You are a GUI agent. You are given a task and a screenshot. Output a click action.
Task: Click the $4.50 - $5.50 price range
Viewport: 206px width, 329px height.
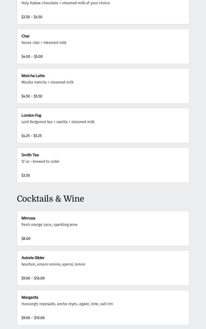[32, 96]
